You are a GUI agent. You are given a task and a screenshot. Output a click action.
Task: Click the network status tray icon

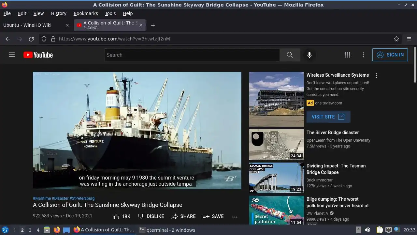pos(388,230)
